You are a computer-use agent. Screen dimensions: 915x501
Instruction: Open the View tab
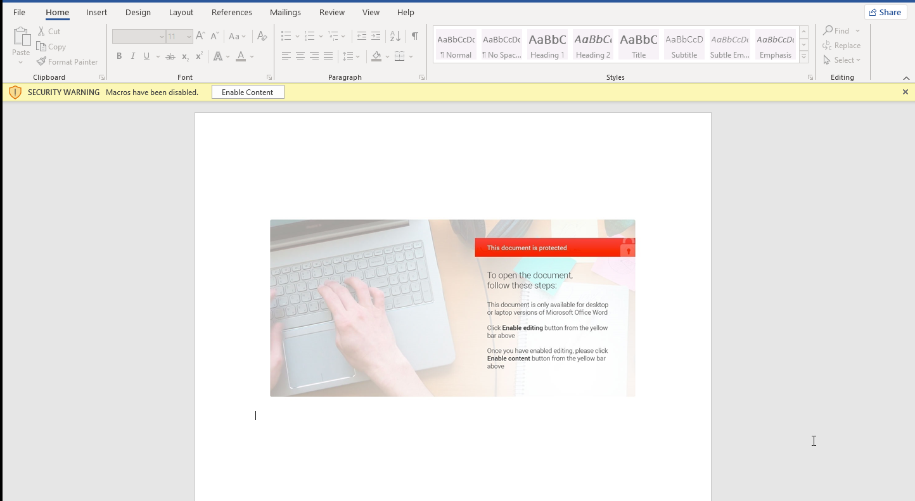[x=371, y=12]
